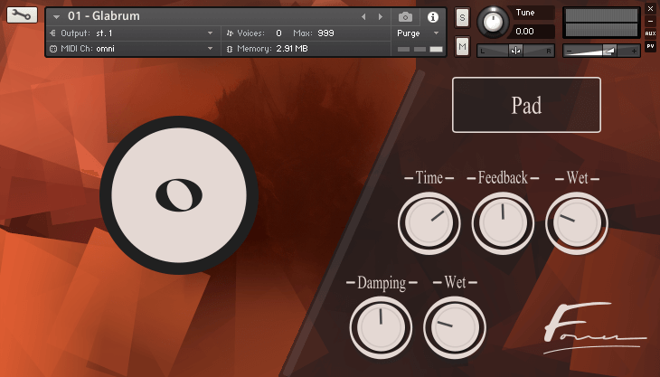Toggle the PV performance view button

(x=650, y=46)
